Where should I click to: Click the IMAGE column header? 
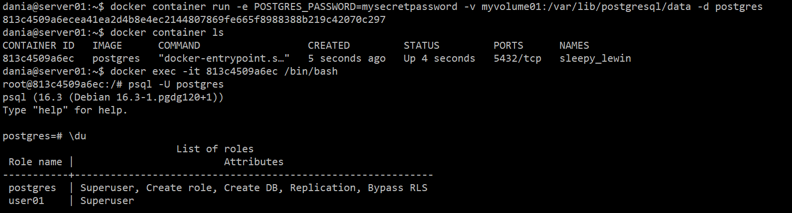click(107, 45)
